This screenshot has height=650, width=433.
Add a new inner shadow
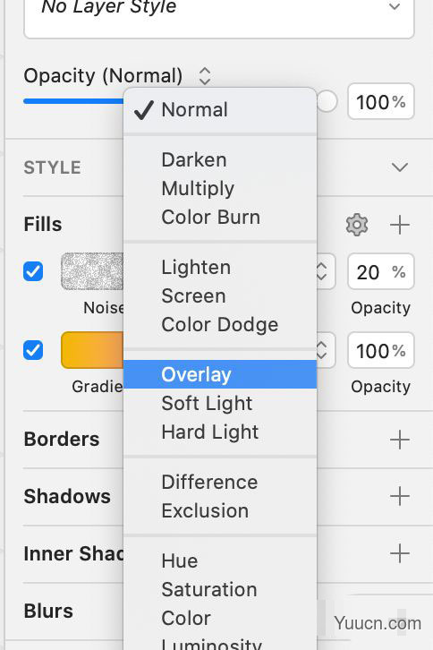(400, 553)
